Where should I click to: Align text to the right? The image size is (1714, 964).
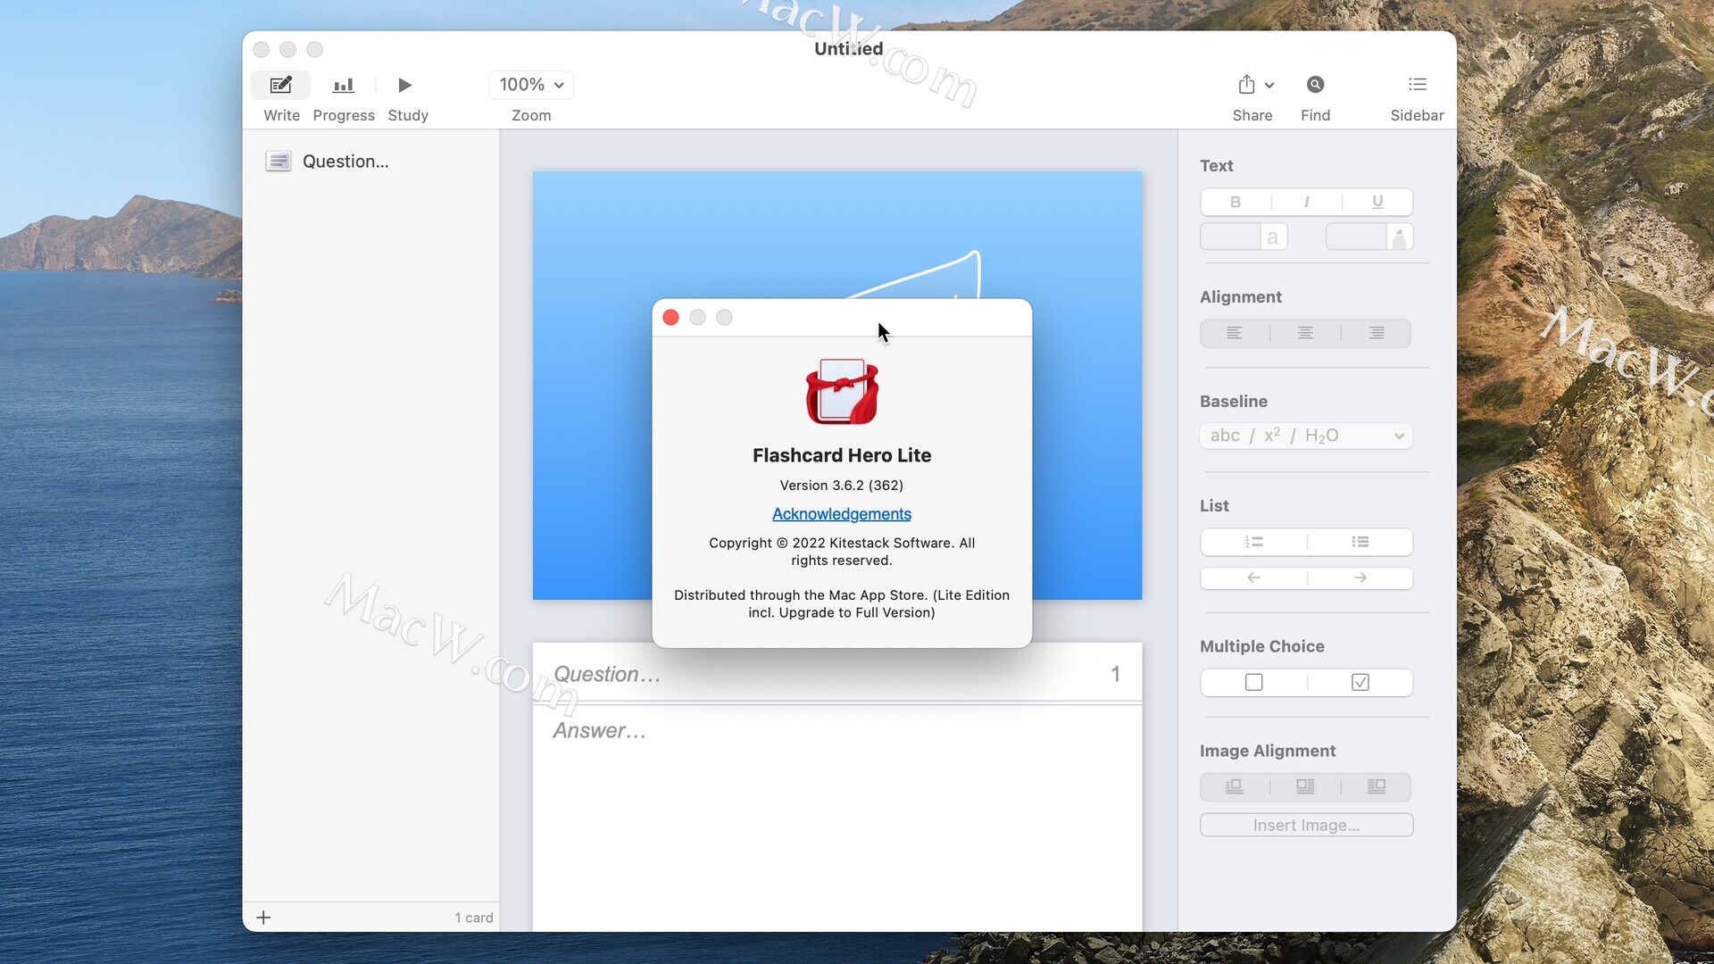click(1377, 334)
